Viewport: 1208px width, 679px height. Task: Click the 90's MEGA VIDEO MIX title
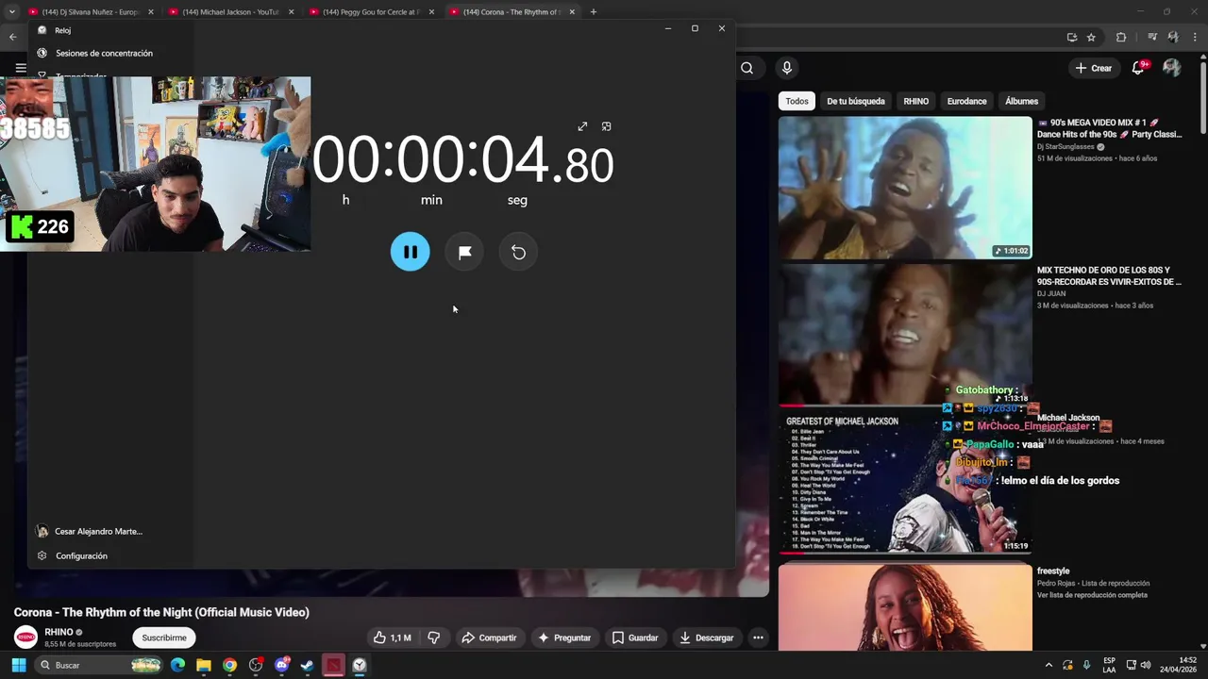(x=1110, y=128)
